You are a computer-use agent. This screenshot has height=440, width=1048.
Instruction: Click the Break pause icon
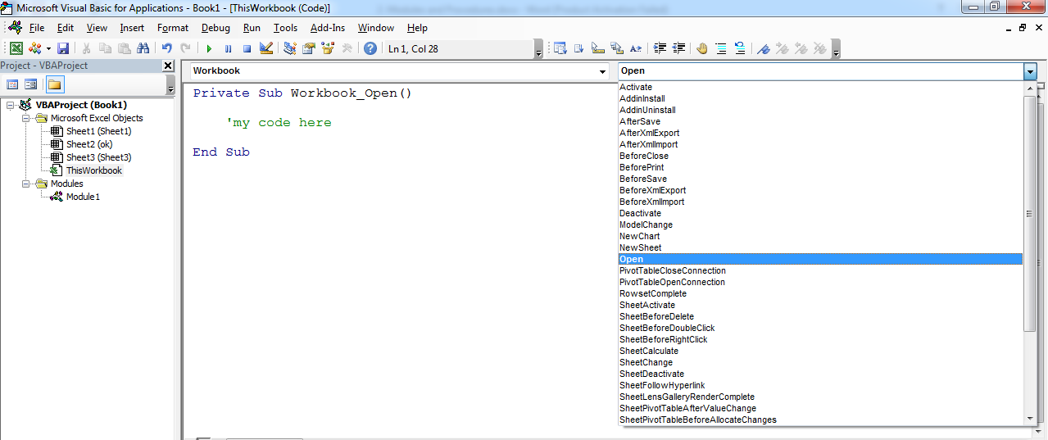(x=228, y=48)
